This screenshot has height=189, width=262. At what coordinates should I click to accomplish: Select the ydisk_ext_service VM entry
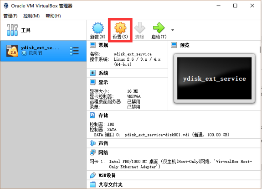pos(43,51)
